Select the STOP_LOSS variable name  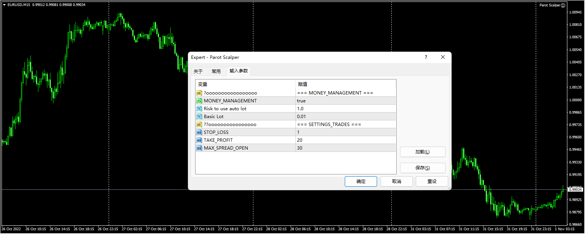[216, 132]
